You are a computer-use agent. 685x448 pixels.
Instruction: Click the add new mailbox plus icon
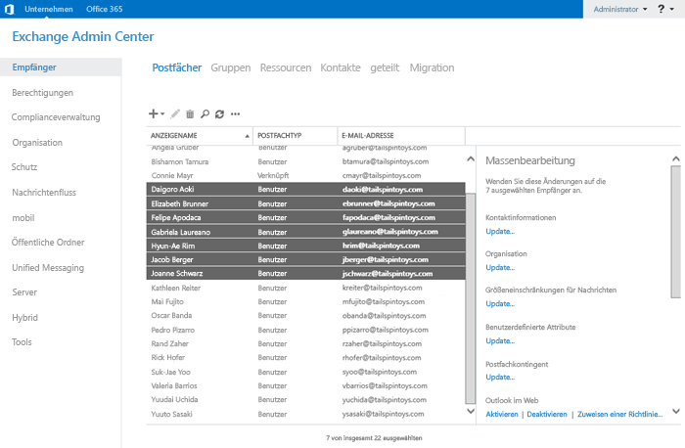tap(154, 113)
